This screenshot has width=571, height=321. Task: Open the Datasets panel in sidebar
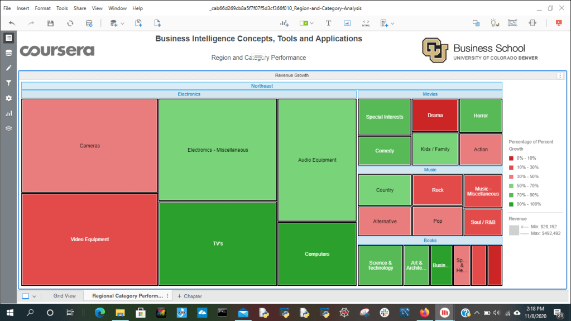[x=8, y=53]
